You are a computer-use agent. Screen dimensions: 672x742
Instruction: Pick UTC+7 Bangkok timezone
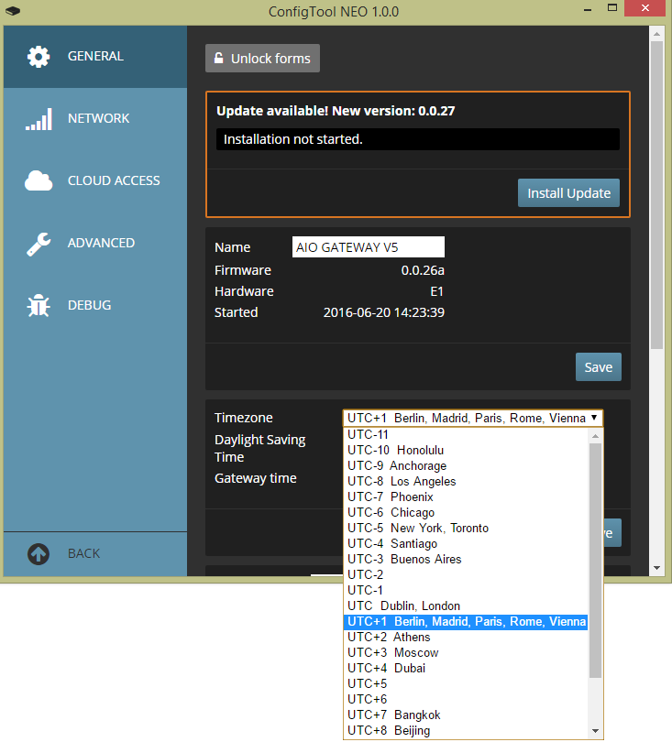466,715
